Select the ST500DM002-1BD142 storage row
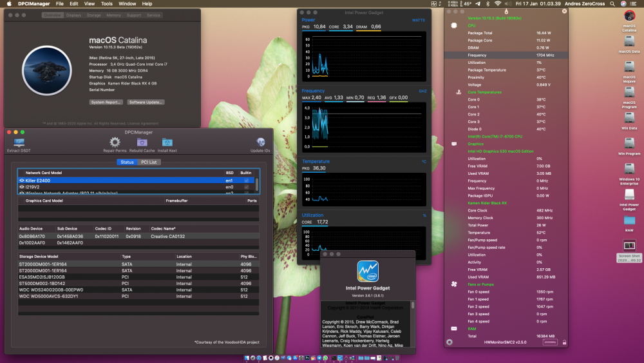Viewport: 644px width, 363px height. click(138, 283)
